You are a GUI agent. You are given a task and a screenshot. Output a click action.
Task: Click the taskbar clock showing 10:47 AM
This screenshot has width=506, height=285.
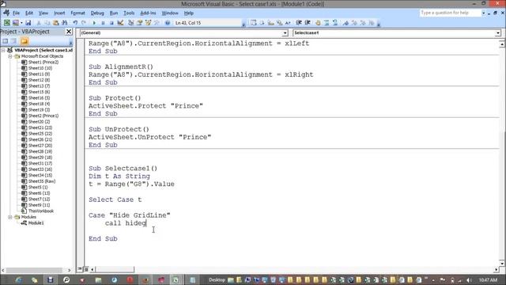pos(488,279)
